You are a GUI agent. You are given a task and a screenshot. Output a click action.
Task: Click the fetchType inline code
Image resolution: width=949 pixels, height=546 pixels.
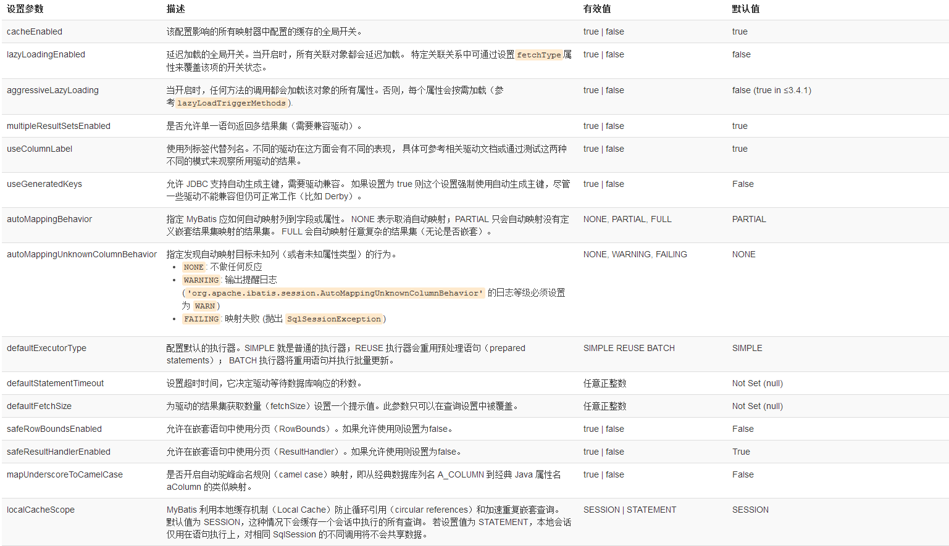pos(539,55)
